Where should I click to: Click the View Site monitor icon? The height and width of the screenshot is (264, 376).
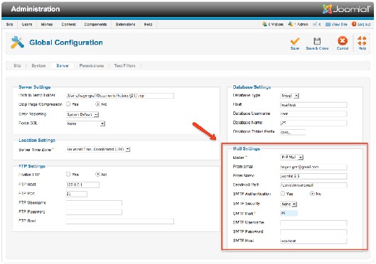(328, 24)
